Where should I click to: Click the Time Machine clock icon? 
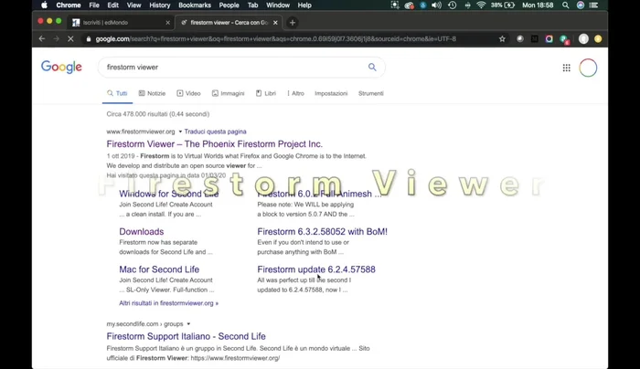(x=452, y=5)
